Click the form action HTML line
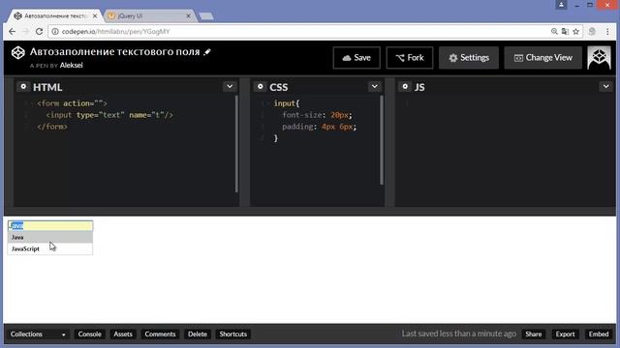 click(72, 103)
